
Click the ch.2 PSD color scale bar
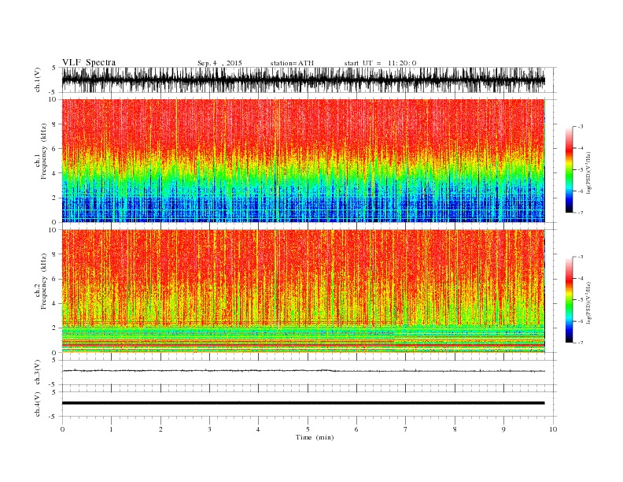click(x=570, y=300)
